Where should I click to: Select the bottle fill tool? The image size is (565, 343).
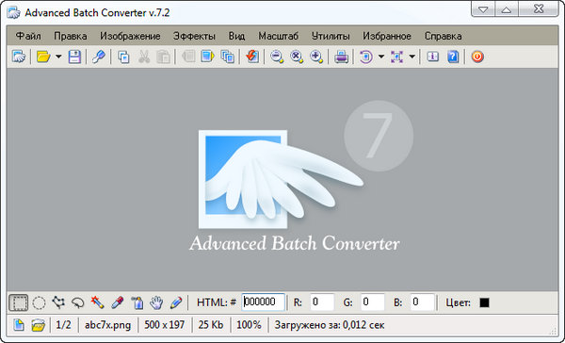(x=137, y=302)
